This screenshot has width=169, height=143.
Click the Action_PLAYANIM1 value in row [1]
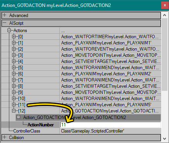[106, 43]
